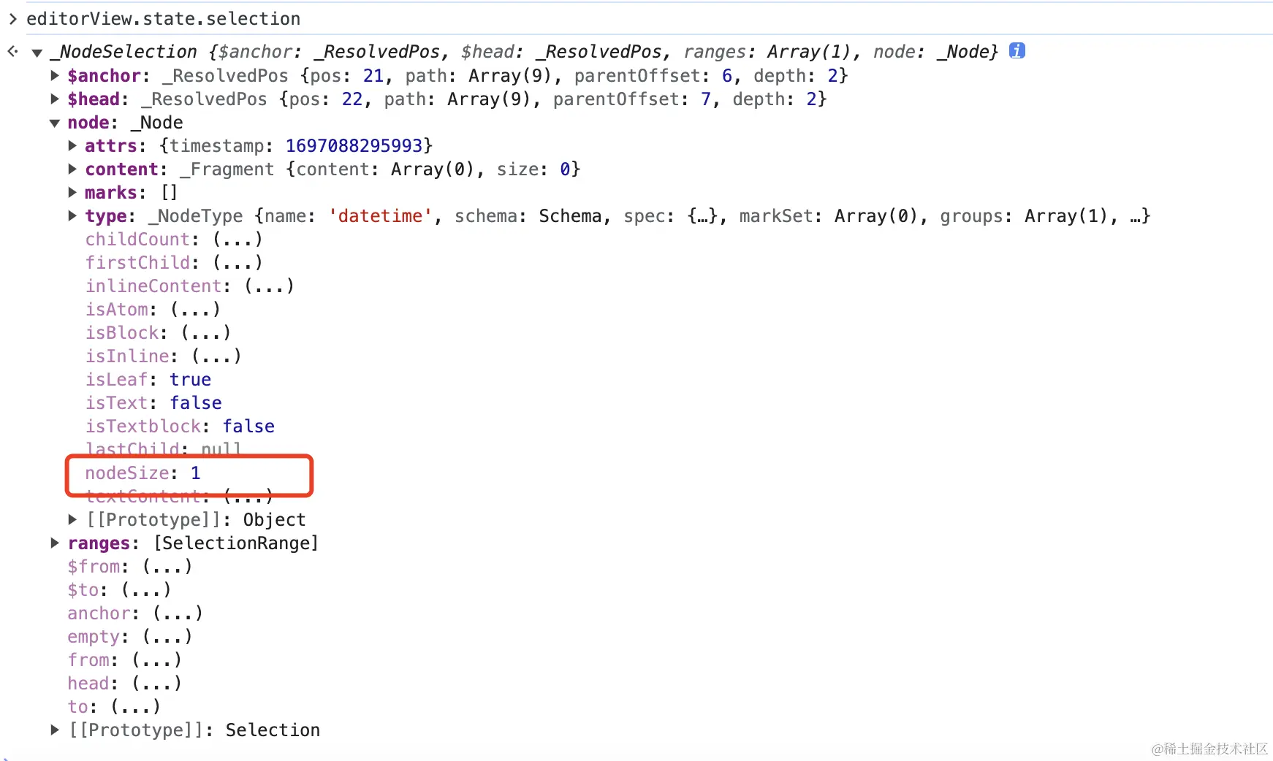Invoke the from getter (...)
1273x761 pixels.
point(156,659)
